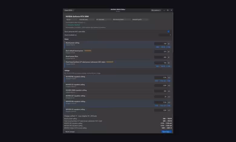236x142 pixels.
Task: Click the Shunt multiplier value field
Action: (165, 35)
